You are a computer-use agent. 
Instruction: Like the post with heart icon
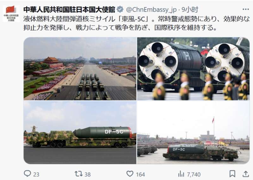point(130,174)
